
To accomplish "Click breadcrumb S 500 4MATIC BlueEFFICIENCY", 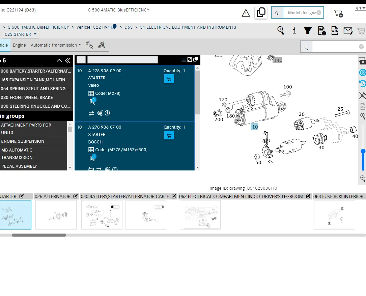I will 38,27.
